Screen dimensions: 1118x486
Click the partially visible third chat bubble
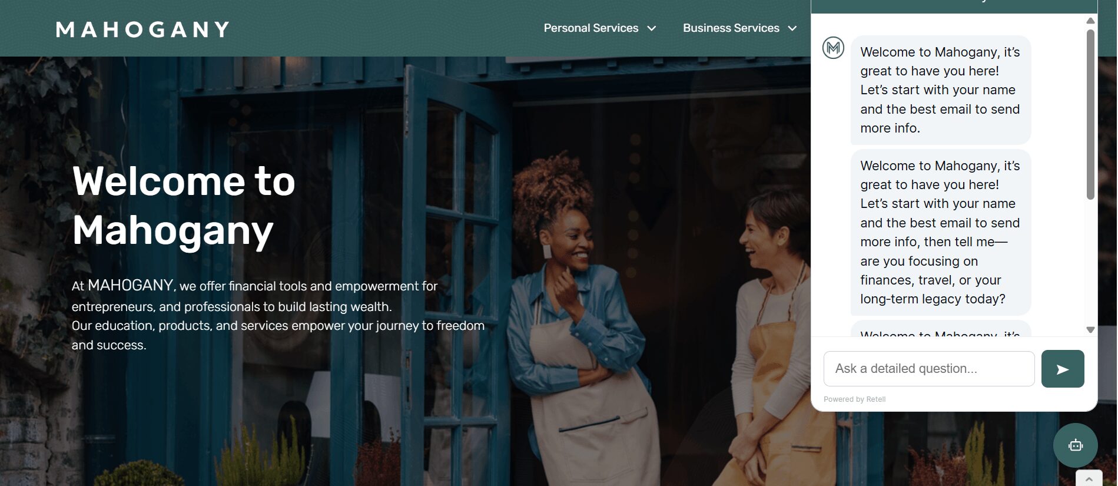[940, 329]
